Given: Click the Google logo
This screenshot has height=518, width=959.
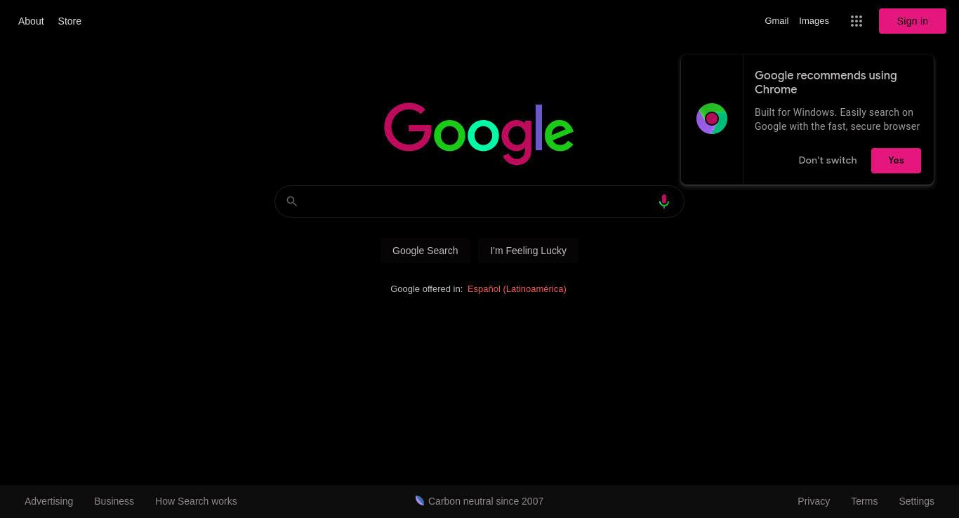Looking at the screenshot, I should coord(479,133).
